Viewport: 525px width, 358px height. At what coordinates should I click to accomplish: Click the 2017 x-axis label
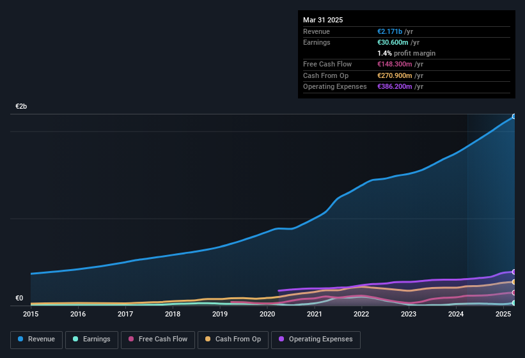(125, 314)
